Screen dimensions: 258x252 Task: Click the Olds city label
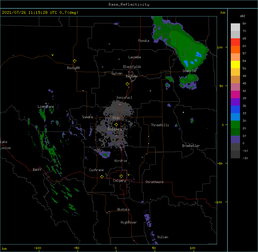[x=116, y=118]
